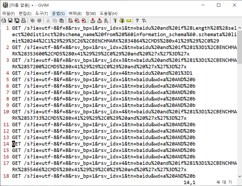Place cursor on line 8
This screenshot has height=186, width=242.
pos(104,99)
